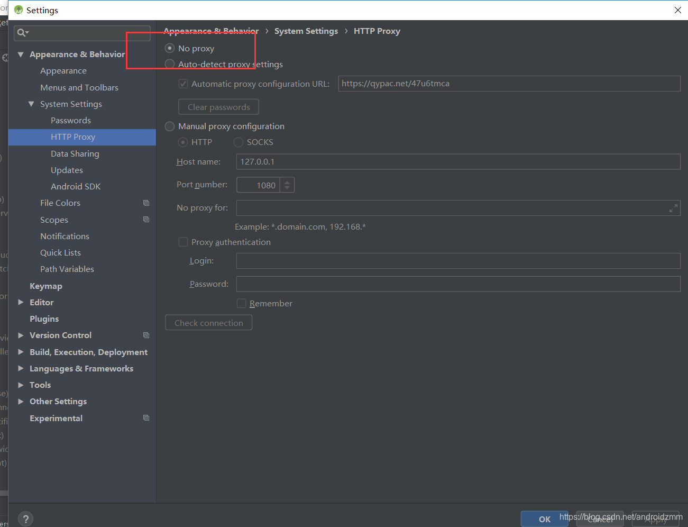Toggle Automatic proxy configuration URL checkbox
The width and height of the screenshot is (688, 527).
pyautogui.click(x=184, y=84)
